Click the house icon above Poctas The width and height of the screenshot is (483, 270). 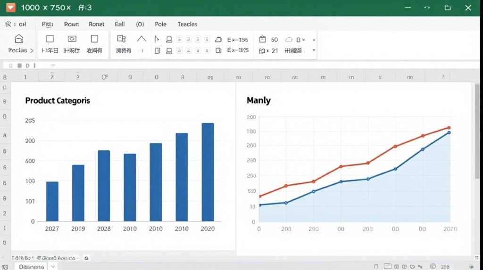tap(19, 39)
